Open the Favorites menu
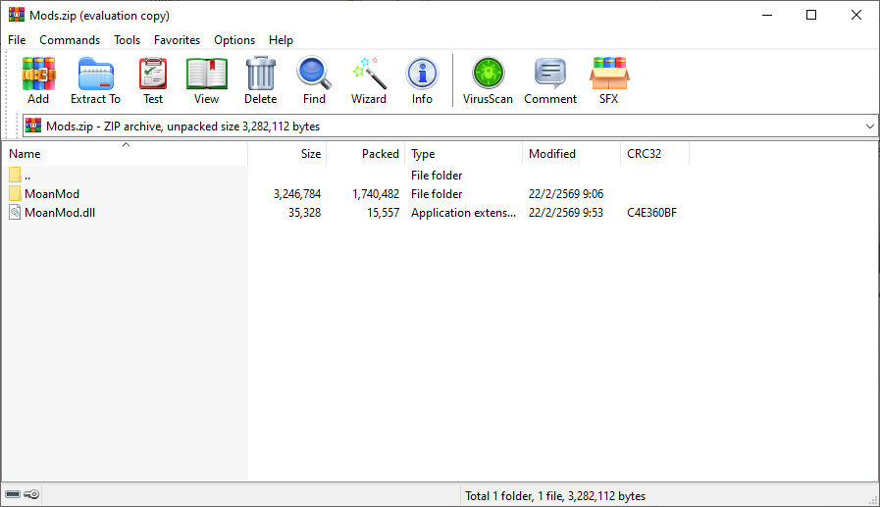This screenshot has width=880, height=507. point(177,40)
